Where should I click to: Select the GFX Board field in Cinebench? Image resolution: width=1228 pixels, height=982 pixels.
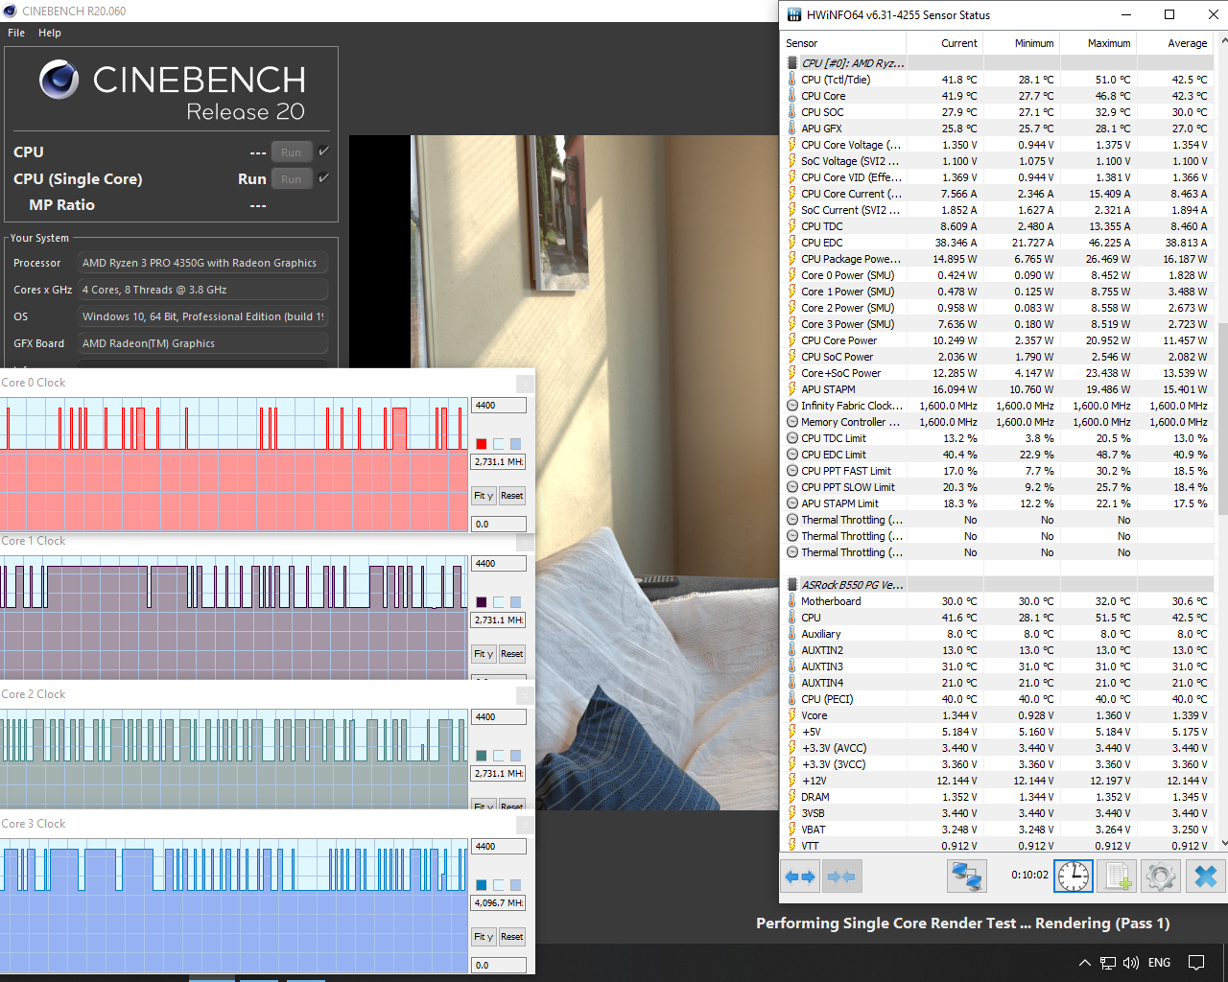pyautogui.click(x=203, y=343)
